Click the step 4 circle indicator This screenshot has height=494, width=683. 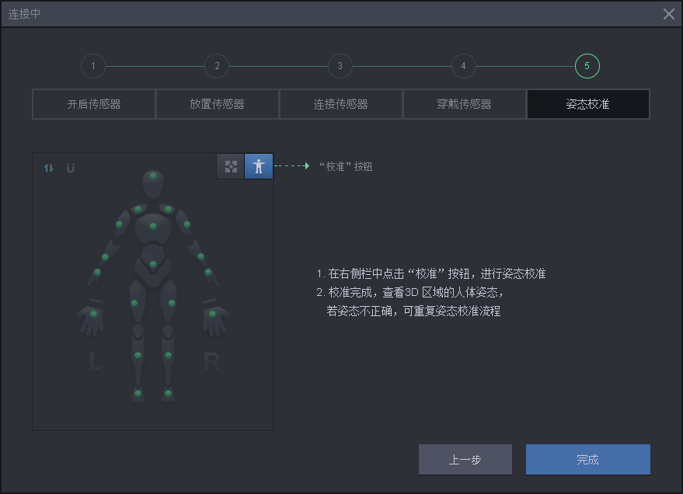464,66
